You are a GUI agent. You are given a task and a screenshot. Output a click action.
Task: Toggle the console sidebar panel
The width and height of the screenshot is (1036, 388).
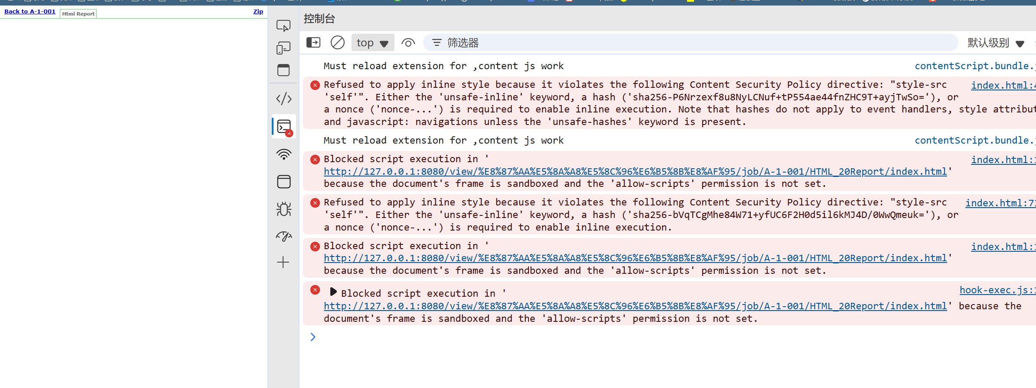(313, 42)
